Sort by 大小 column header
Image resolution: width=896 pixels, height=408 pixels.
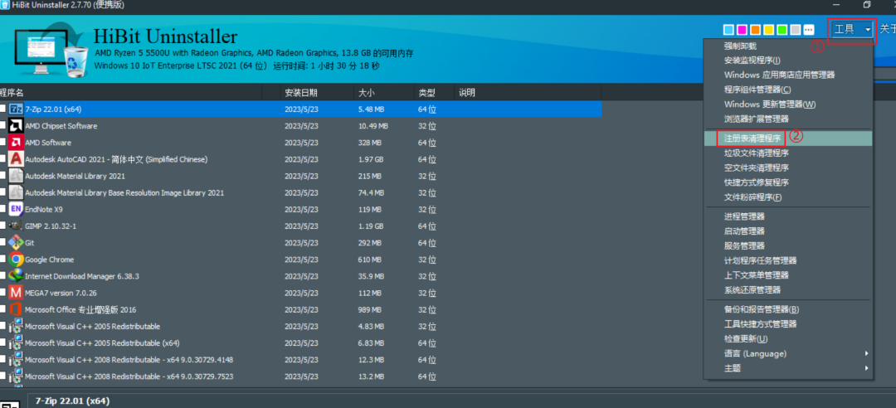383,93
